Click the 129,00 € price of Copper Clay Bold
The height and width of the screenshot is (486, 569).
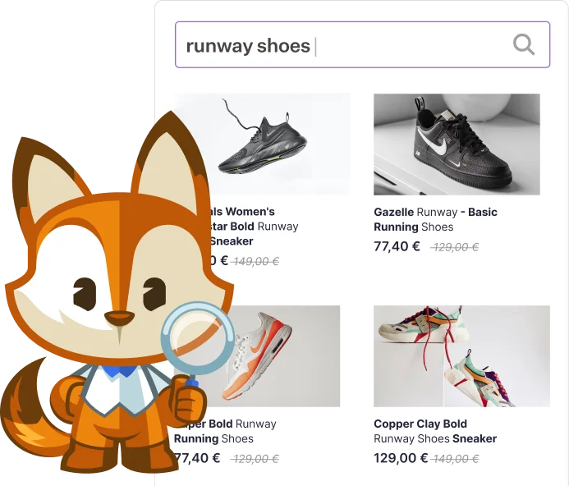[401, 459]
